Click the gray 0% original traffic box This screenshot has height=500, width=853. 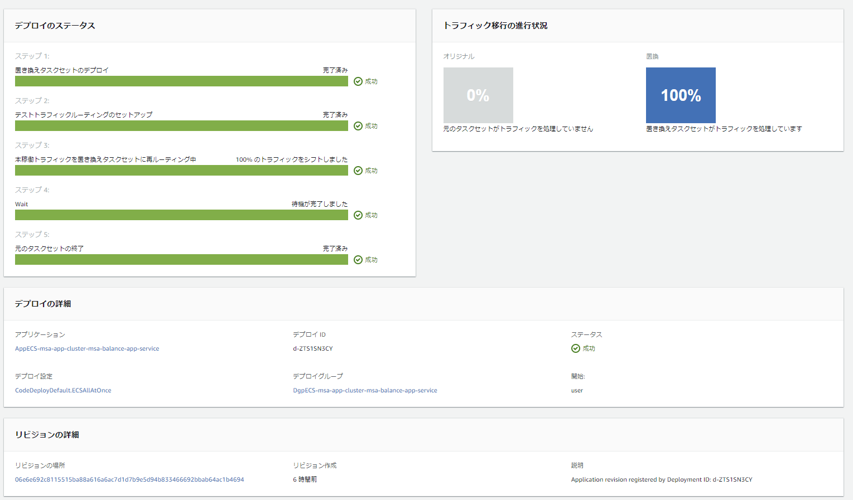point(478,95)
